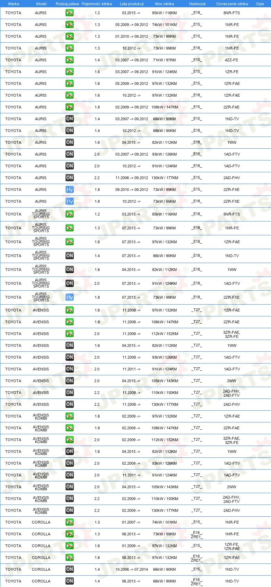Select ON icon in Avensis 11.2008 110kW row
The height and width of the screenshot is (587, 271).
[x=70, y=393]
